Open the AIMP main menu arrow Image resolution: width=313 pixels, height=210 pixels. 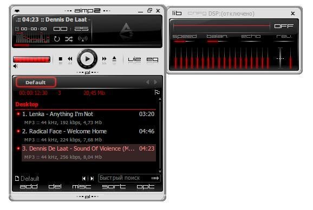click(x=17, y=11)
